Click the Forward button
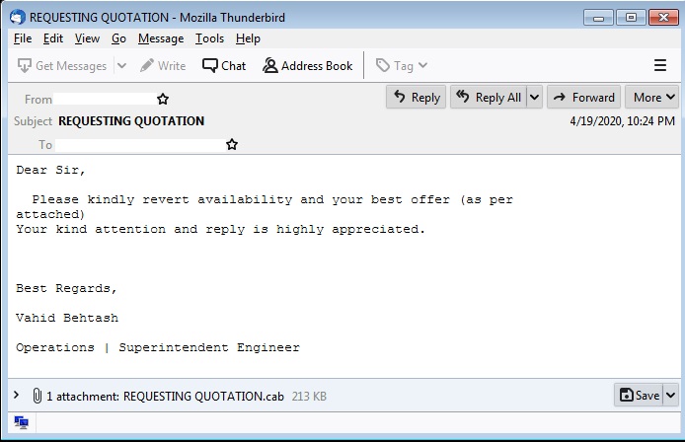The image size is (685, 442). (583, 97)
